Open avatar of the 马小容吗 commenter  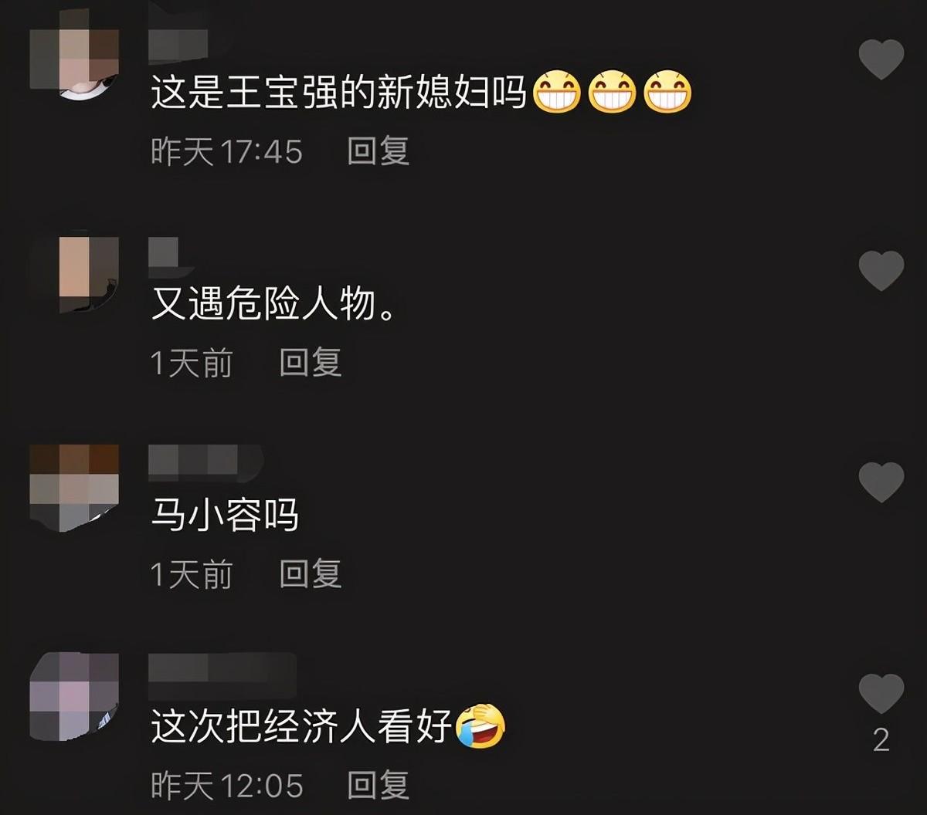[74, 488]
